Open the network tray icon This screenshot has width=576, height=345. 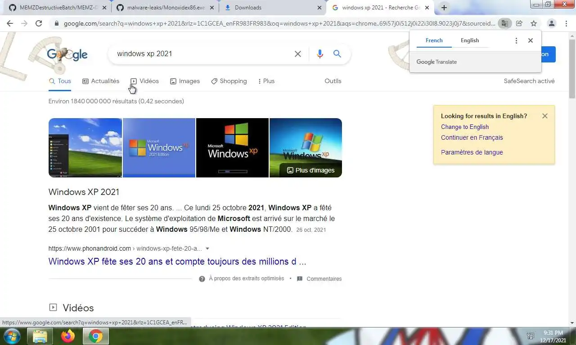tap(531, 336)
